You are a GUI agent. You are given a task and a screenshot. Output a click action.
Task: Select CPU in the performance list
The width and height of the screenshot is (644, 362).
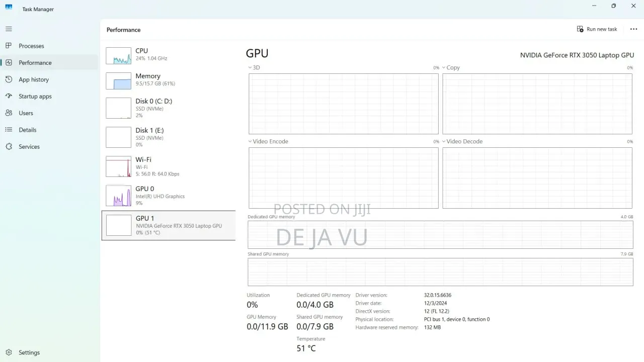[x=169, y=55]
